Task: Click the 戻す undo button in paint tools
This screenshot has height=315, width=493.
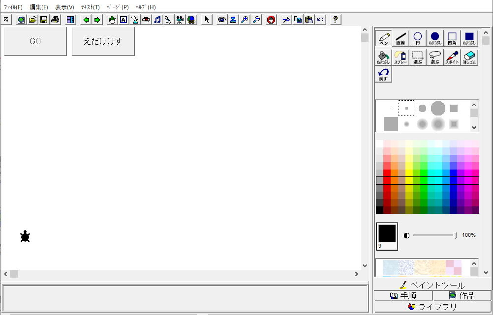Action: click(x=383, y=75)
